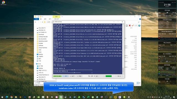The image size is (177, 99).
Task: Open the 공유 ribbon tab in Explorer
Action: tap(45, 19)
